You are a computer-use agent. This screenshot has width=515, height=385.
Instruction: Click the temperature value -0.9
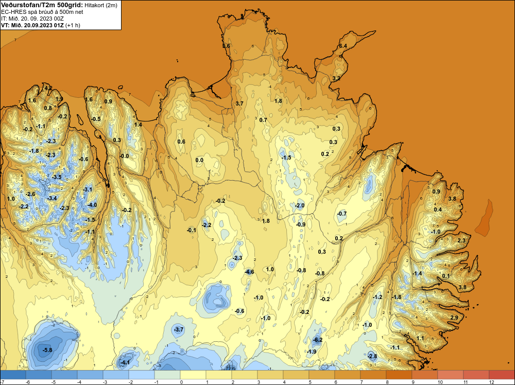pyautogui.click(x=301, y=224)
